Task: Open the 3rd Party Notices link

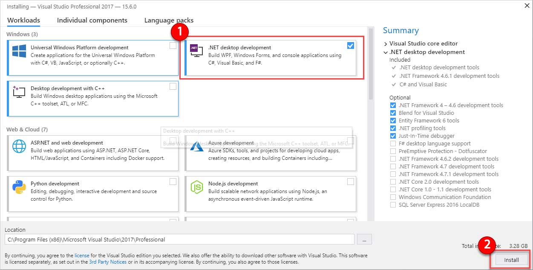Action: [108, 262]
